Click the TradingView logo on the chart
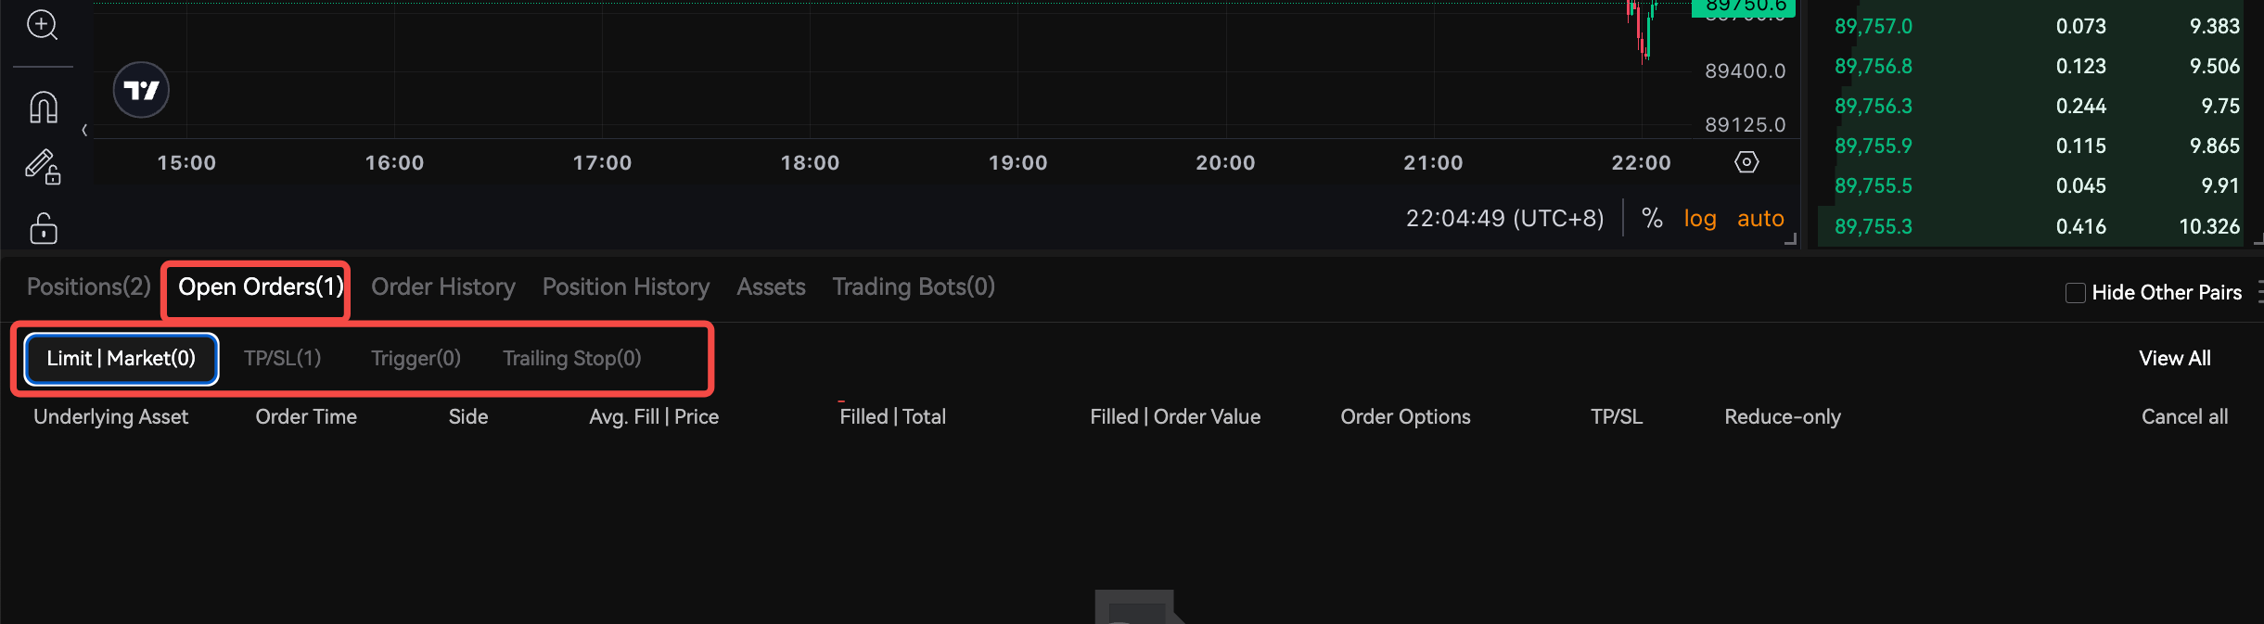 click(x=141, y=90)
